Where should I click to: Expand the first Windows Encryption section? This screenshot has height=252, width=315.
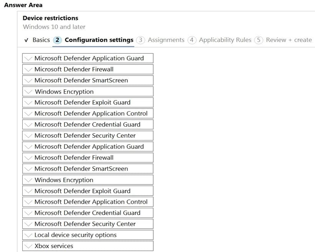[x=88, y=92]
